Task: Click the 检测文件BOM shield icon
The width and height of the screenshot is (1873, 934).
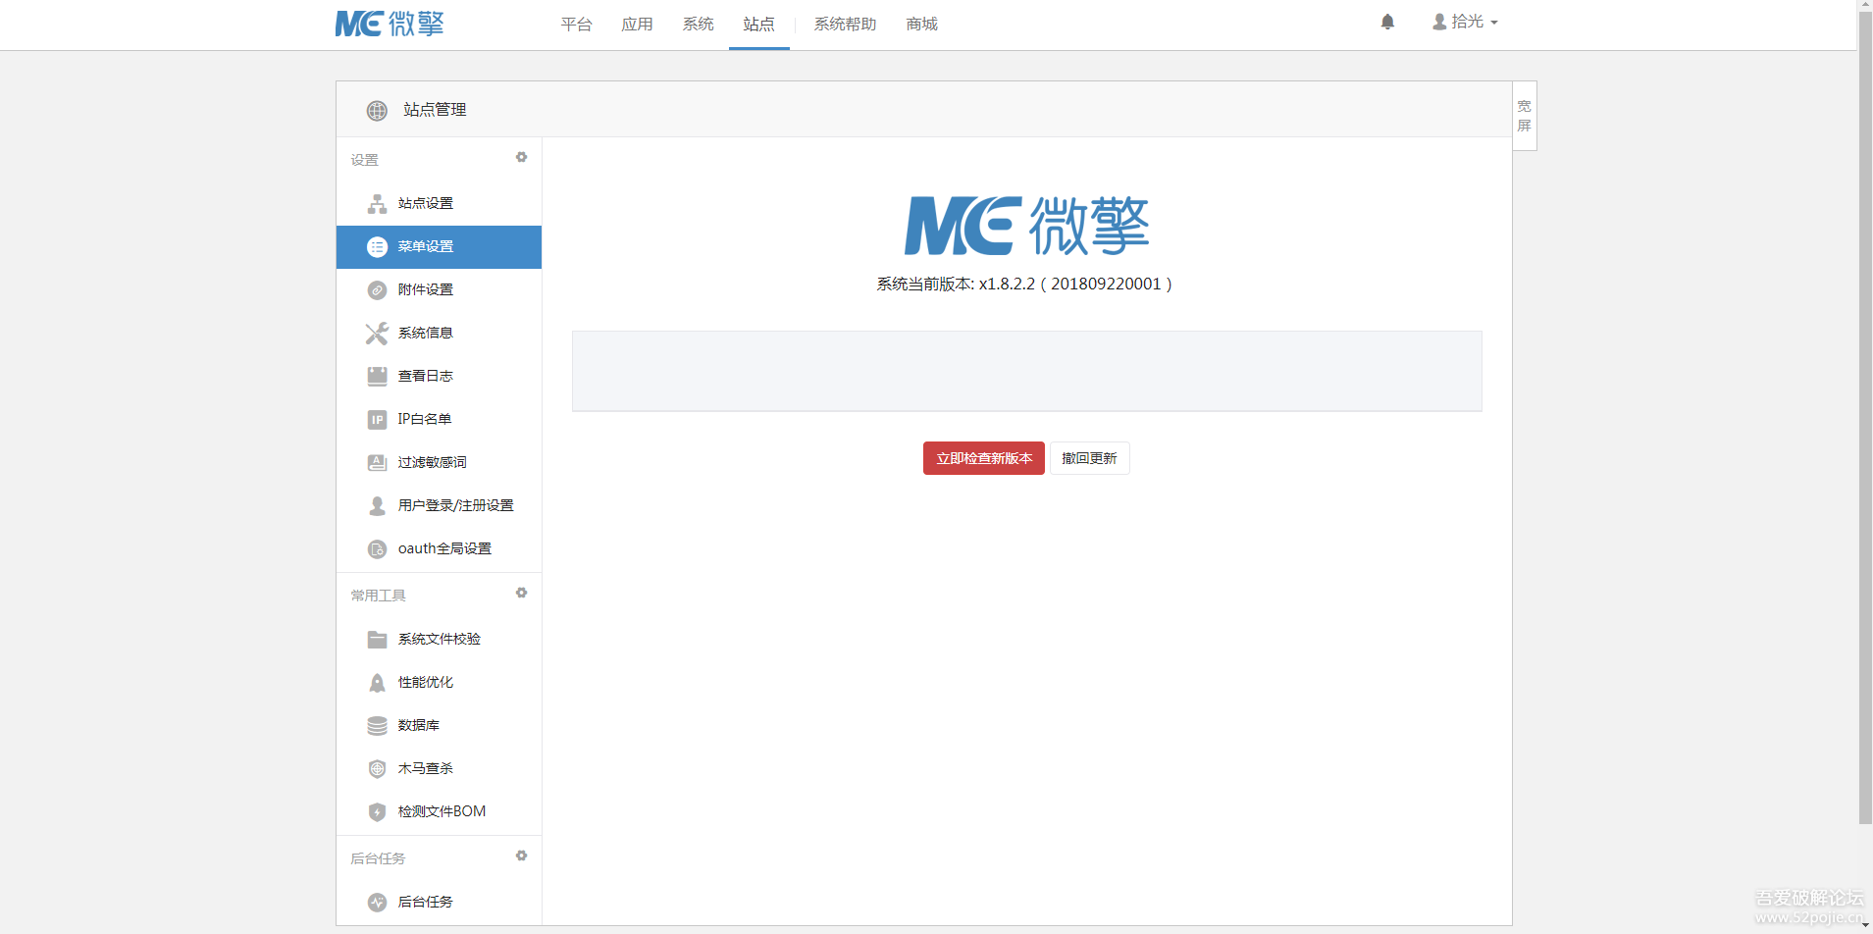Action: click(x=377, y=812)
